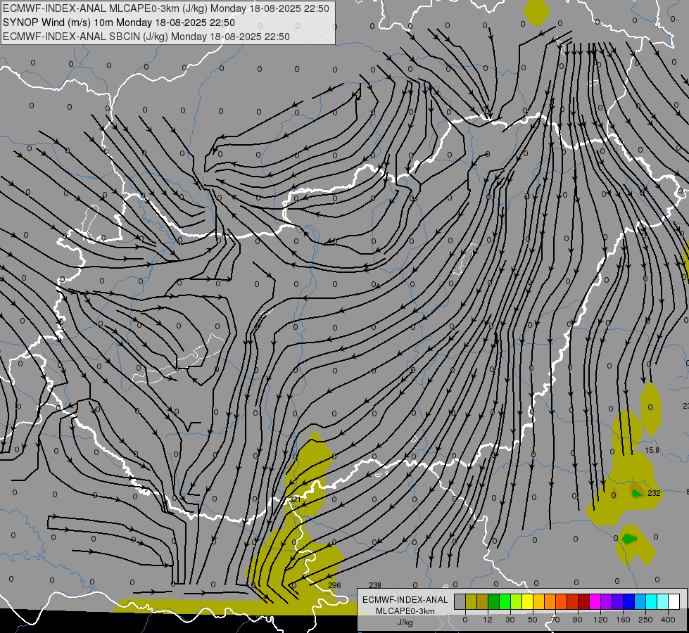The width and height of the screenshot is (689, 633).
Task: Pick the pure blue legend swatch
Action: tap(629, 601)
